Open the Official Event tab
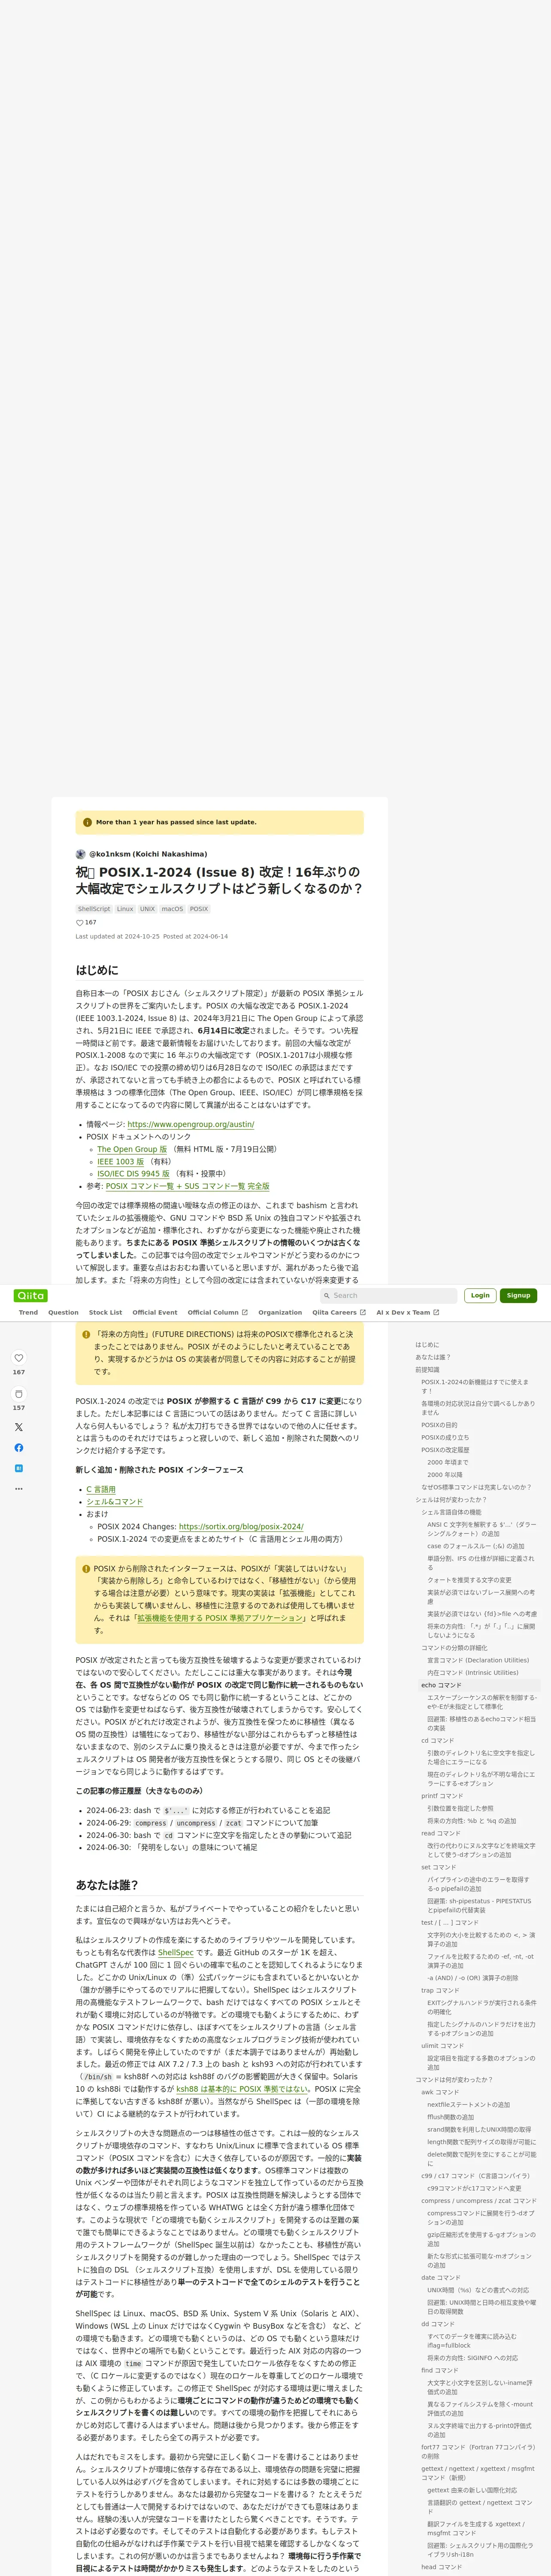Screen dimensions: 551x2576 click(x=155, y=1312)
